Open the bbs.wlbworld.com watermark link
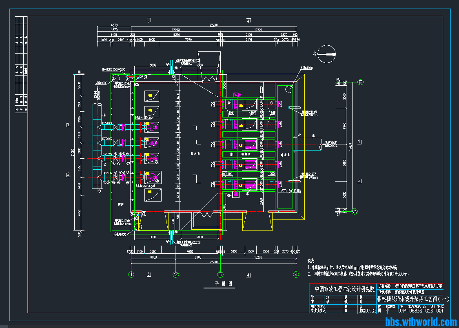Image resolution: width=459 pixels, height=328 pixels. tap(421, 322)
